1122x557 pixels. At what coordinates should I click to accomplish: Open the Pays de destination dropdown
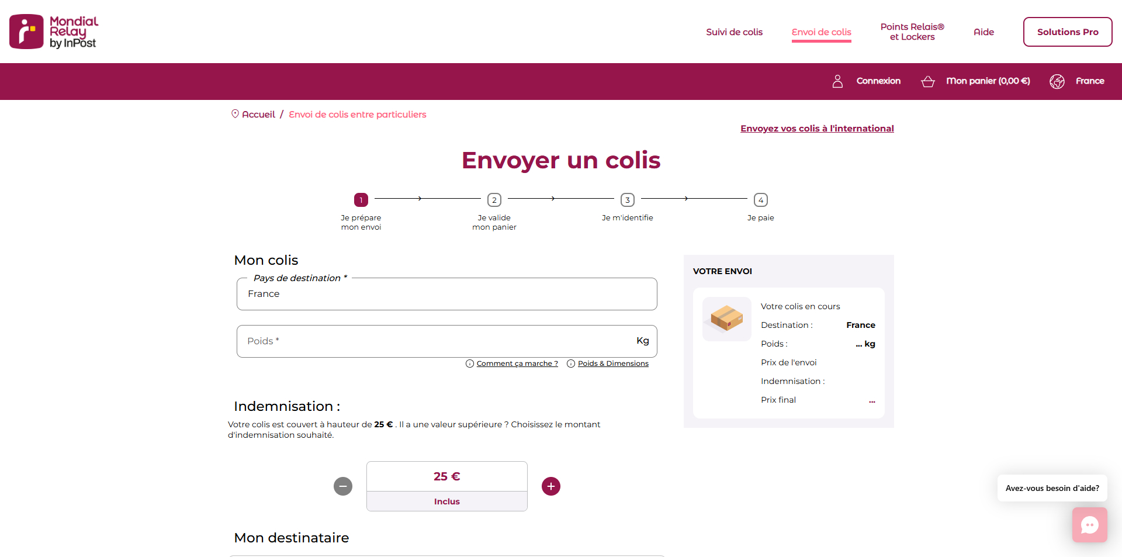(447, 294)
